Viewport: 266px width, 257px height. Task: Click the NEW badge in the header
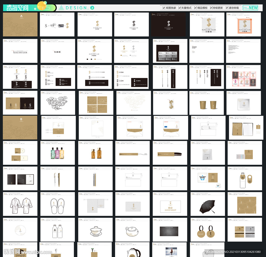click(x=250, y=8)
